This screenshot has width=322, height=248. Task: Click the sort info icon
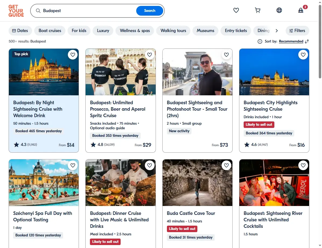pos(260,41)
